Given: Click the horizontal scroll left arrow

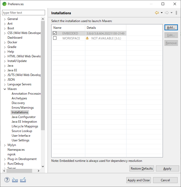Looking at the screenshot, I should 4,171.
